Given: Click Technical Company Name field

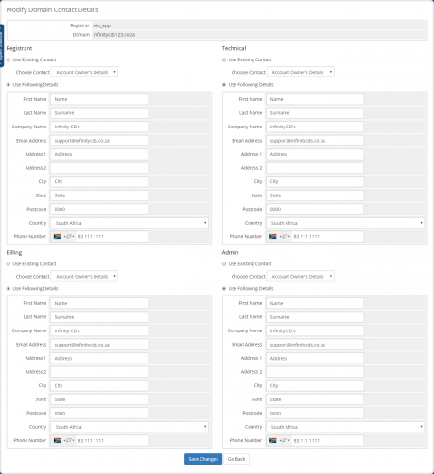Looking at the screenshot, I should (315, 127).
